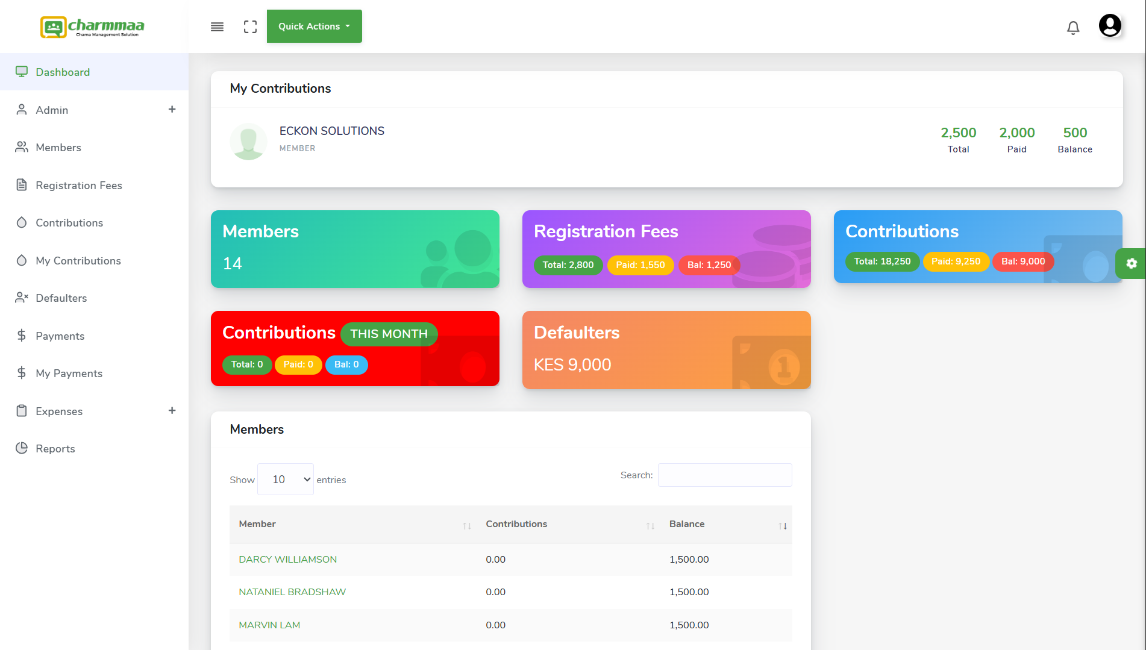
Task: Select the Members sidebar icon
Action: coord(22,147)
